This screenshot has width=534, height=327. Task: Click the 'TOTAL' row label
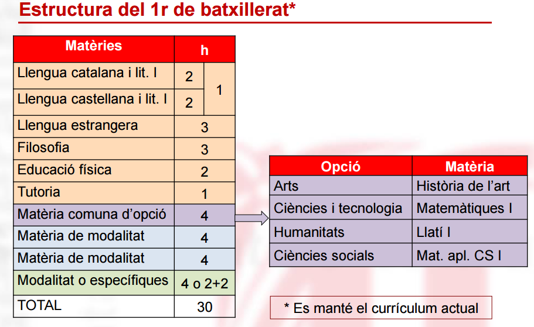[39, 305]
